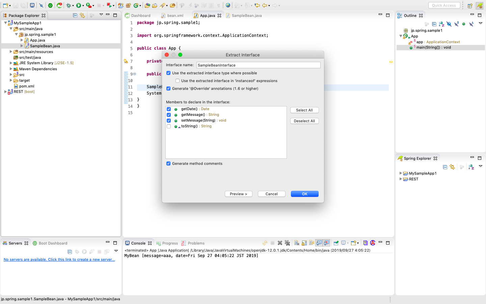Click the create a new server link
The width and height of the screenshot is (486, 304).
pos(59,259)
